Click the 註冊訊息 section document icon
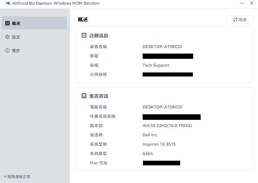 click(84, 35)
